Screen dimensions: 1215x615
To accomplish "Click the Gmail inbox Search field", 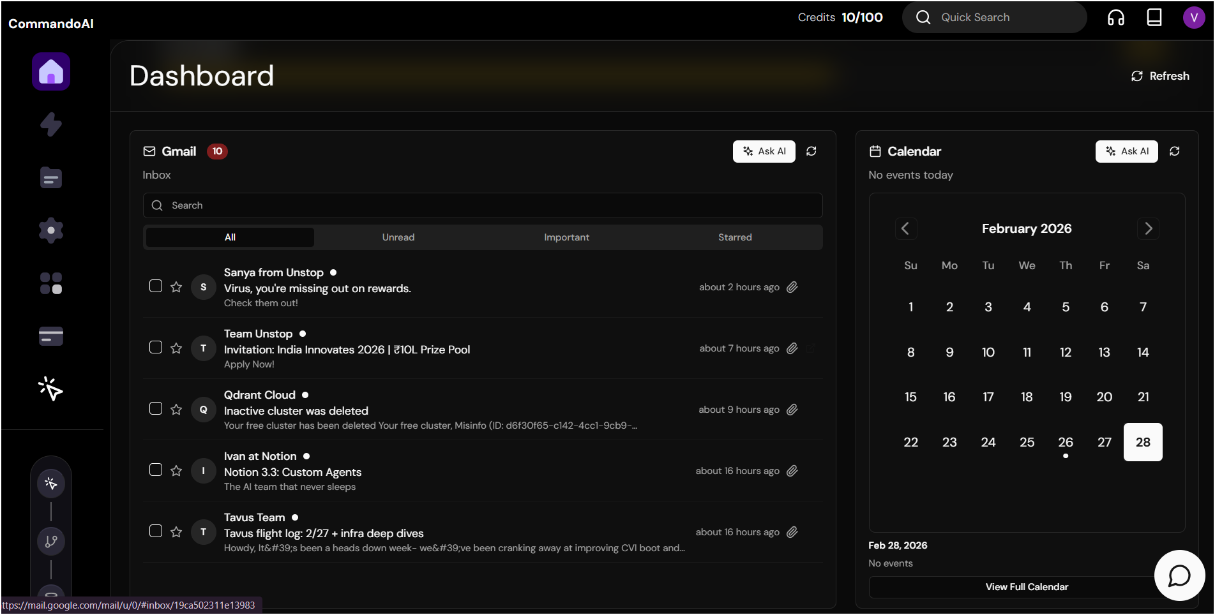I will tap(483, 205).
